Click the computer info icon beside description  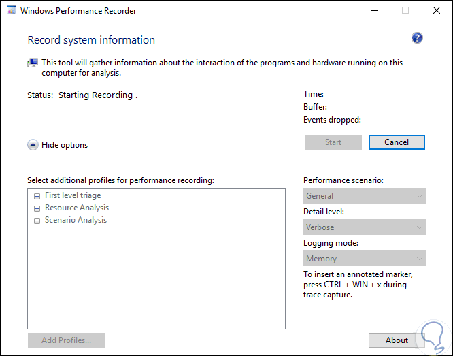33,63
